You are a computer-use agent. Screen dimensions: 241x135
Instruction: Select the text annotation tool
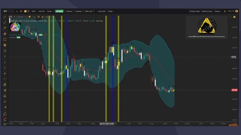(x=5, y=57)
